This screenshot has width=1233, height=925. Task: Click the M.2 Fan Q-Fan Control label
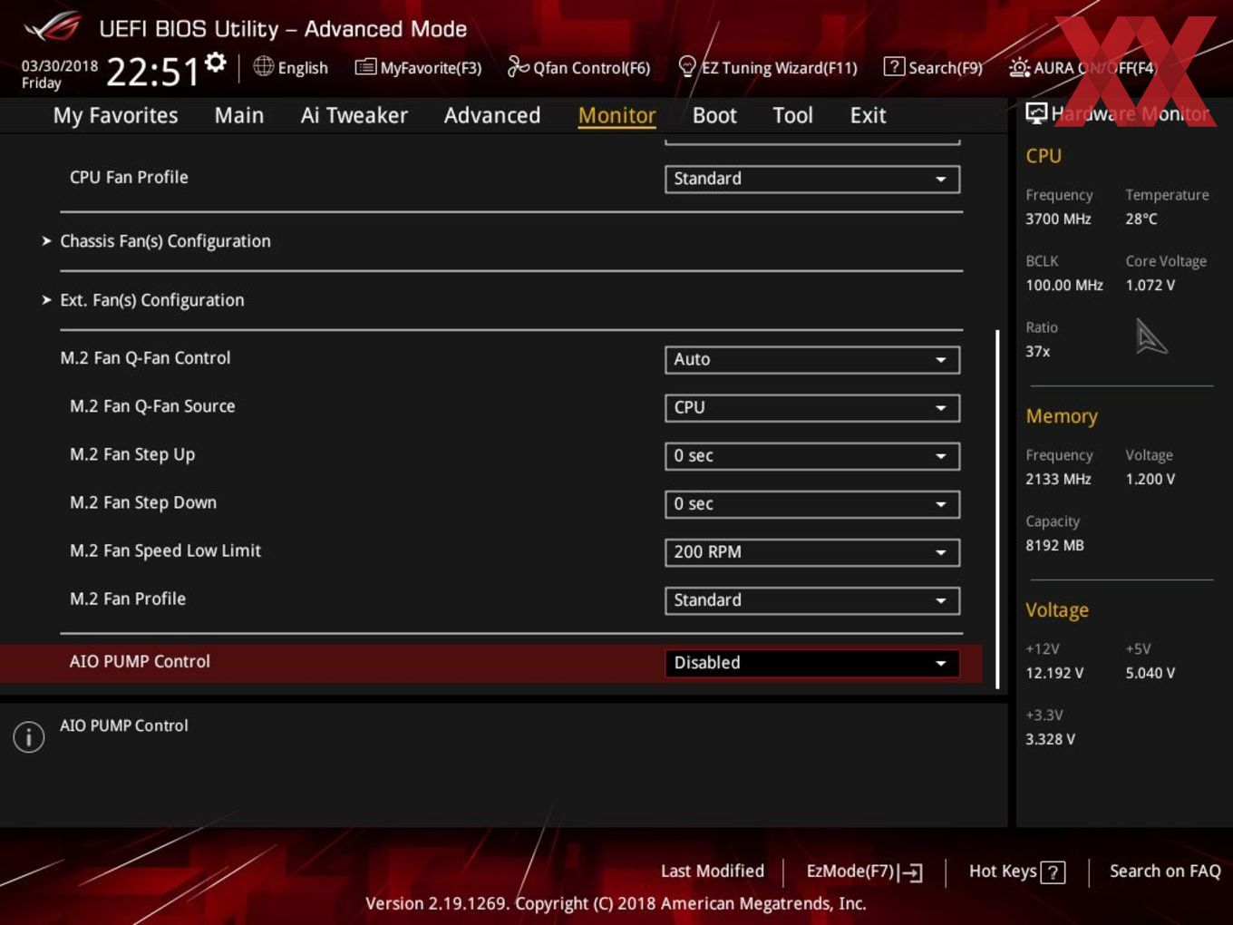tap(145, 359)
